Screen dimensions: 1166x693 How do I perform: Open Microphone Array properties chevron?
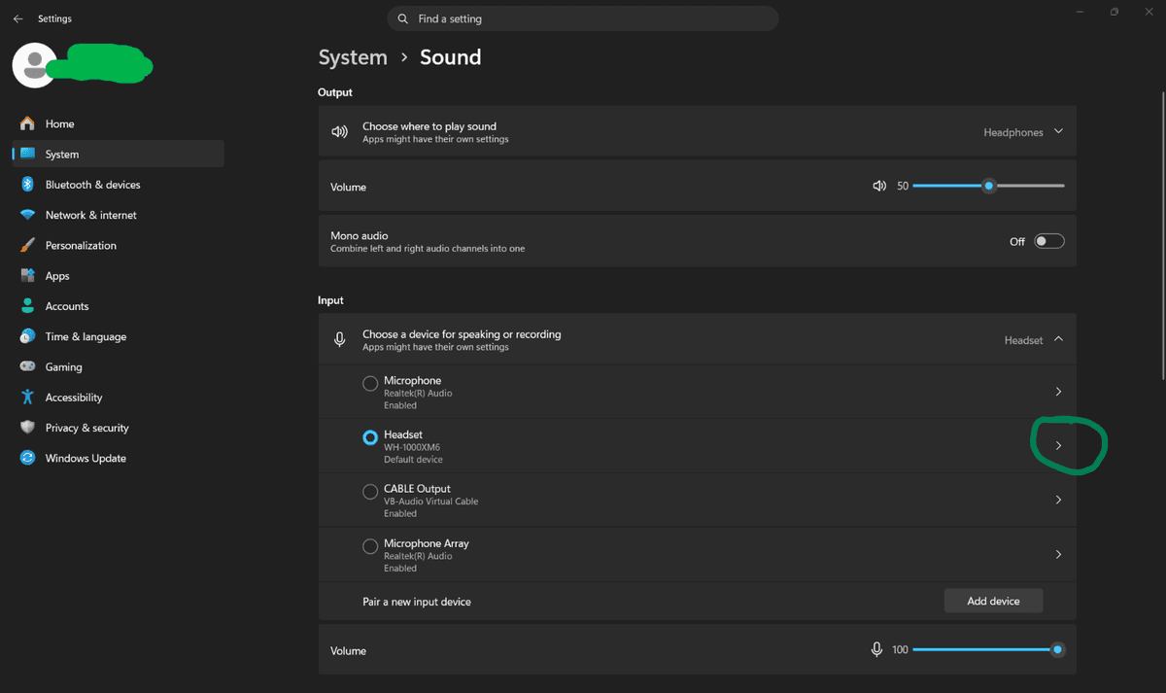pyautogui.click(x=1058, y=554)
